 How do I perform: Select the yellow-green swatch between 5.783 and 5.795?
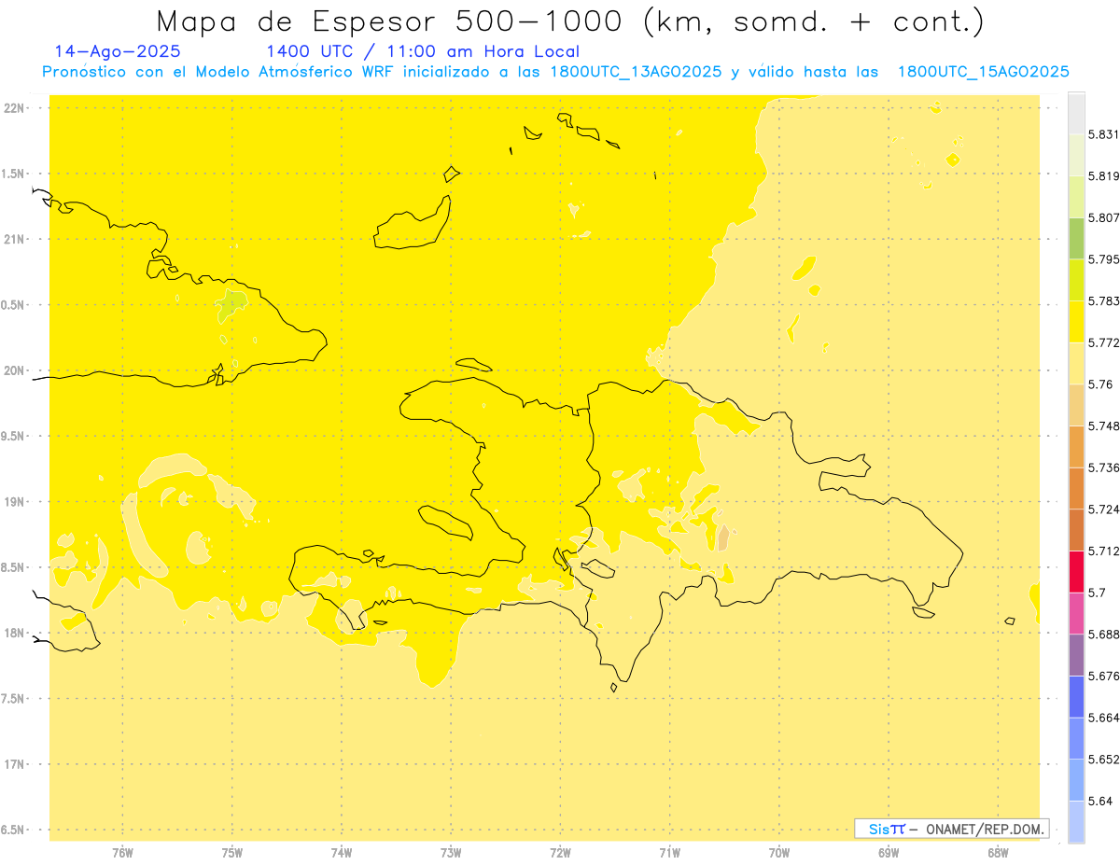click(1076, 279)
